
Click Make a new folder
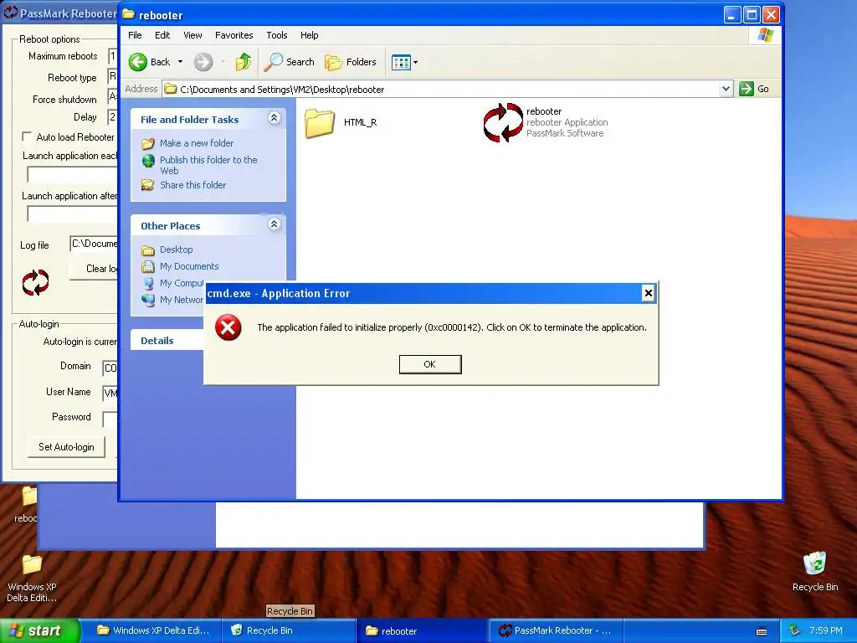pyautogui.click(x=197, y=143)
